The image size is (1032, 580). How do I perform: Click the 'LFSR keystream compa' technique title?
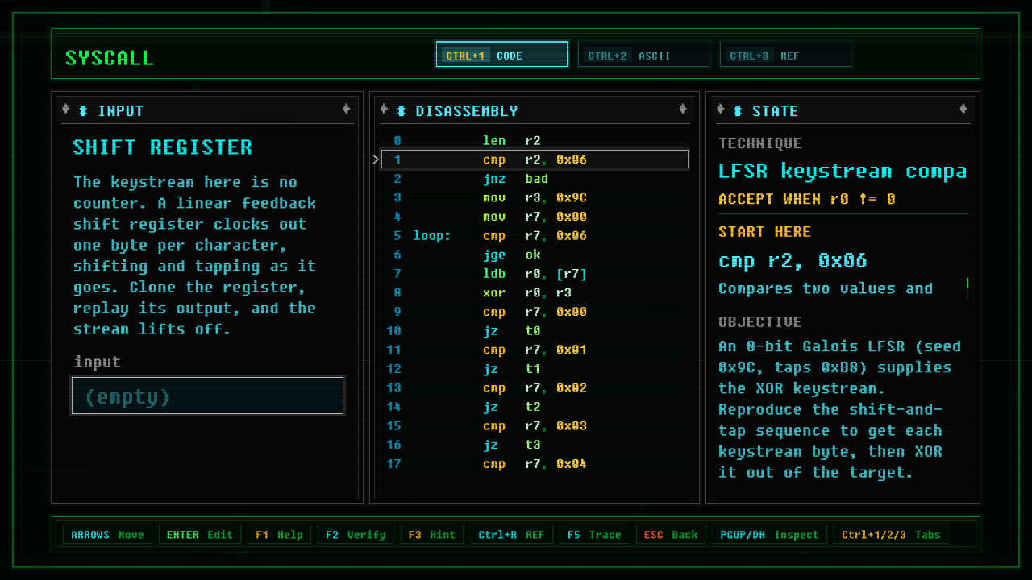843,171
